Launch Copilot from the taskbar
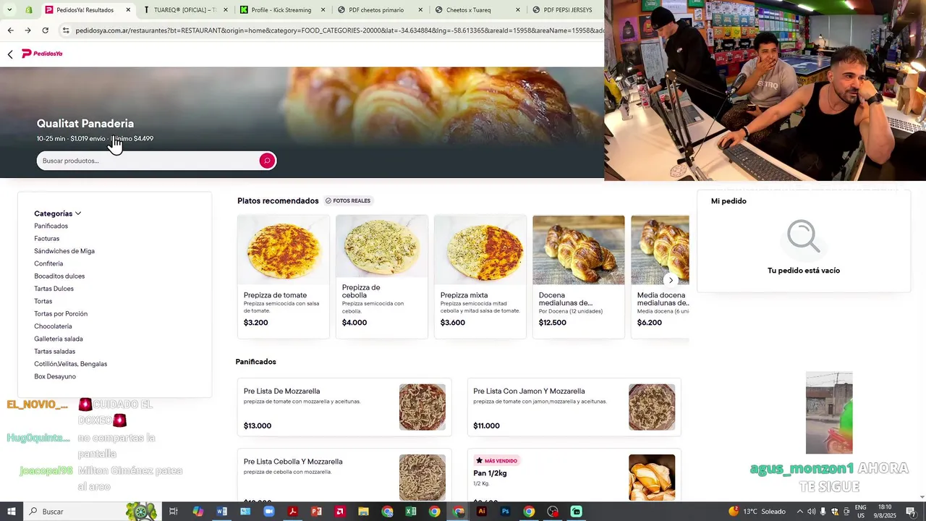The image size is (926, 521). coord(198,512)
